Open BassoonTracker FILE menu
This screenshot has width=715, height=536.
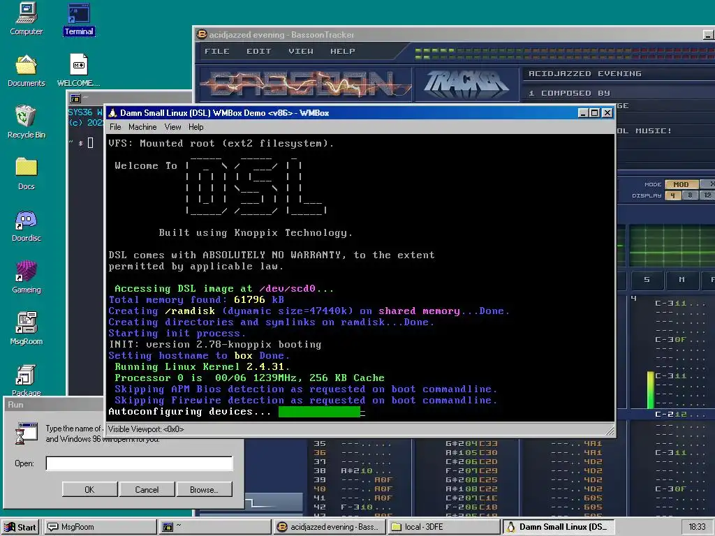(x=216, y=51)
